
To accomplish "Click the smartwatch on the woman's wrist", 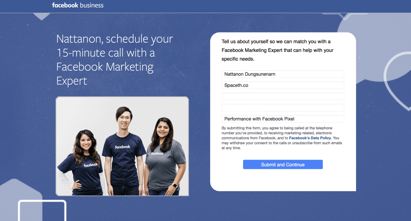I will 175,185.
